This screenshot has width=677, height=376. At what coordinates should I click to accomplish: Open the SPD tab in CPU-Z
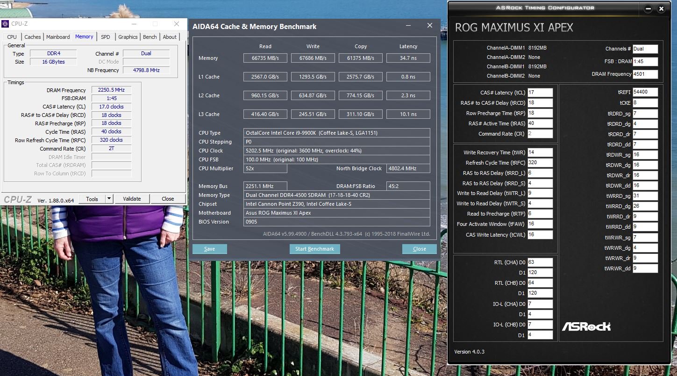tap(106, 37)
